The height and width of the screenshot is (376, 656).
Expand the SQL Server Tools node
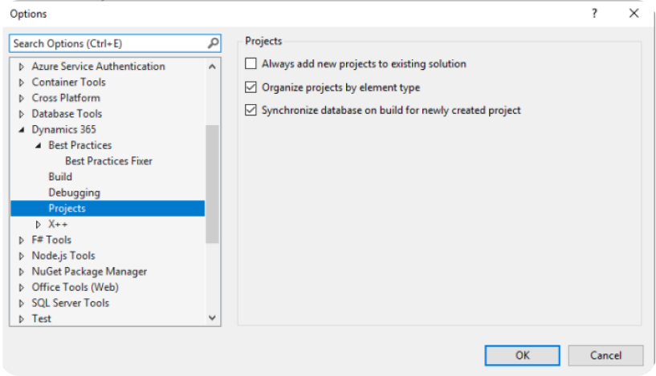tap(22, 303)
